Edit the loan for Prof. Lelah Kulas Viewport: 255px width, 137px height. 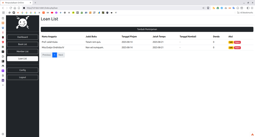[231, 42]
